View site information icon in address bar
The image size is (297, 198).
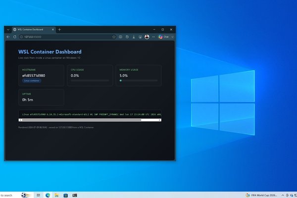point(21,37)
